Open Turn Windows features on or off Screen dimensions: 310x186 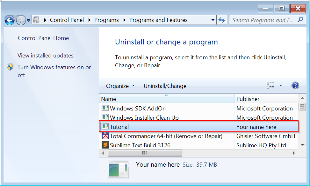54,71
